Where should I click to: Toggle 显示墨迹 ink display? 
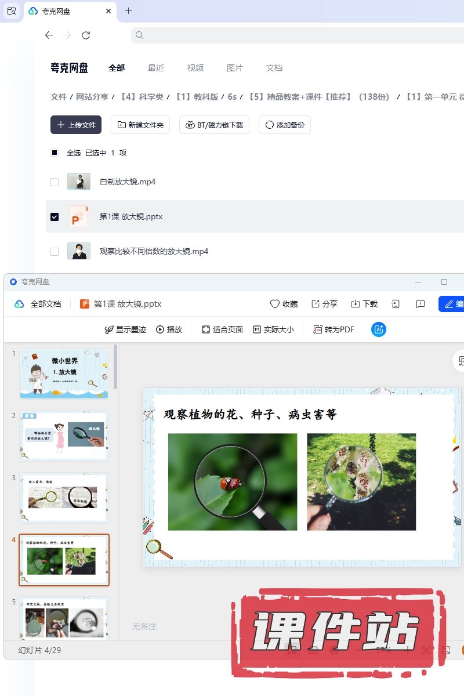click(x=108, y=329)
